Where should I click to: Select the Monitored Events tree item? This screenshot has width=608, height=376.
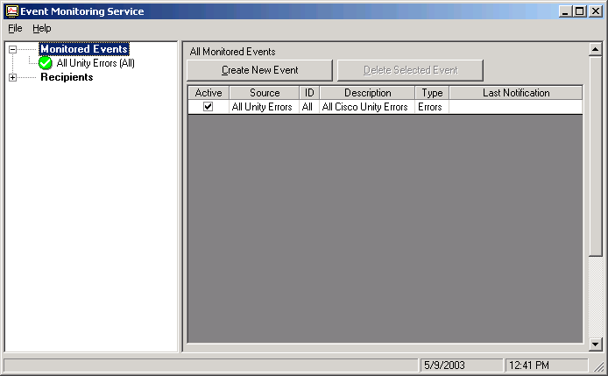(x=84, y=49)
